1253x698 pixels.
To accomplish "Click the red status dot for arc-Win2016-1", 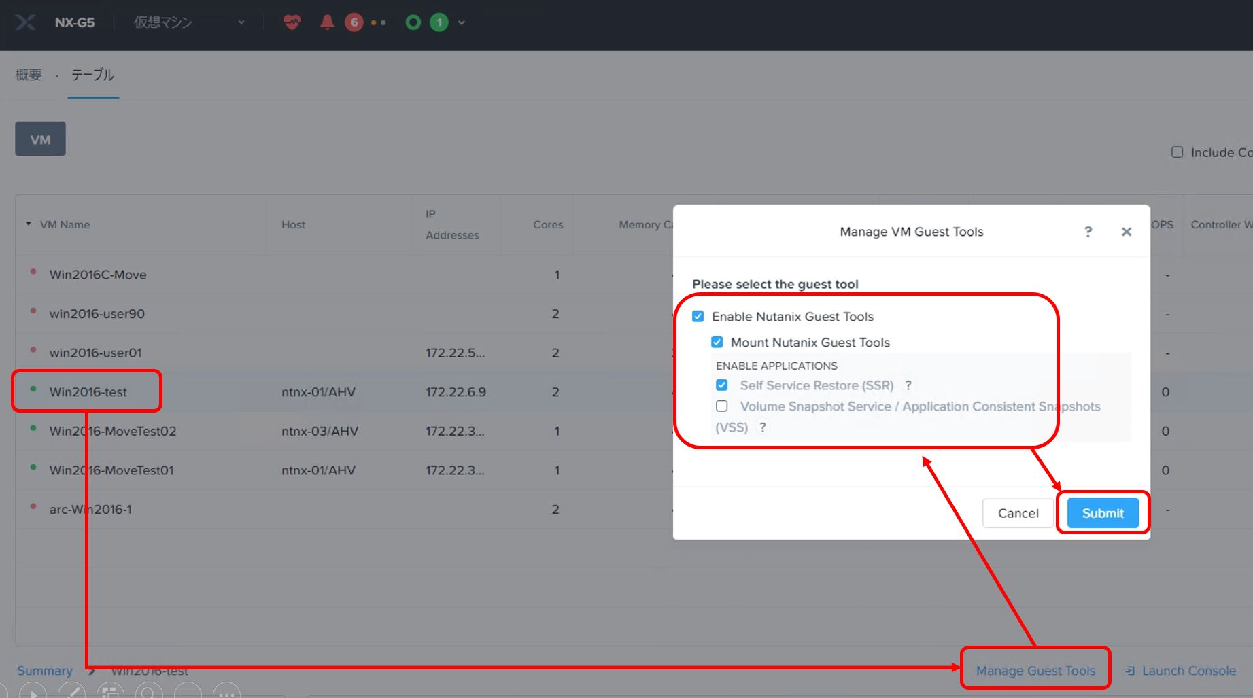I will click(33, 506).
